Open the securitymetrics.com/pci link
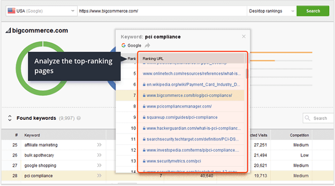This screenshot has width=335, height=186. 174,161
